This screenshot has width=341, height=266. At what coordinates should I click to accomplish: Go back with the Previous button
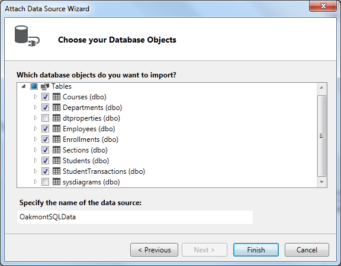154,249
